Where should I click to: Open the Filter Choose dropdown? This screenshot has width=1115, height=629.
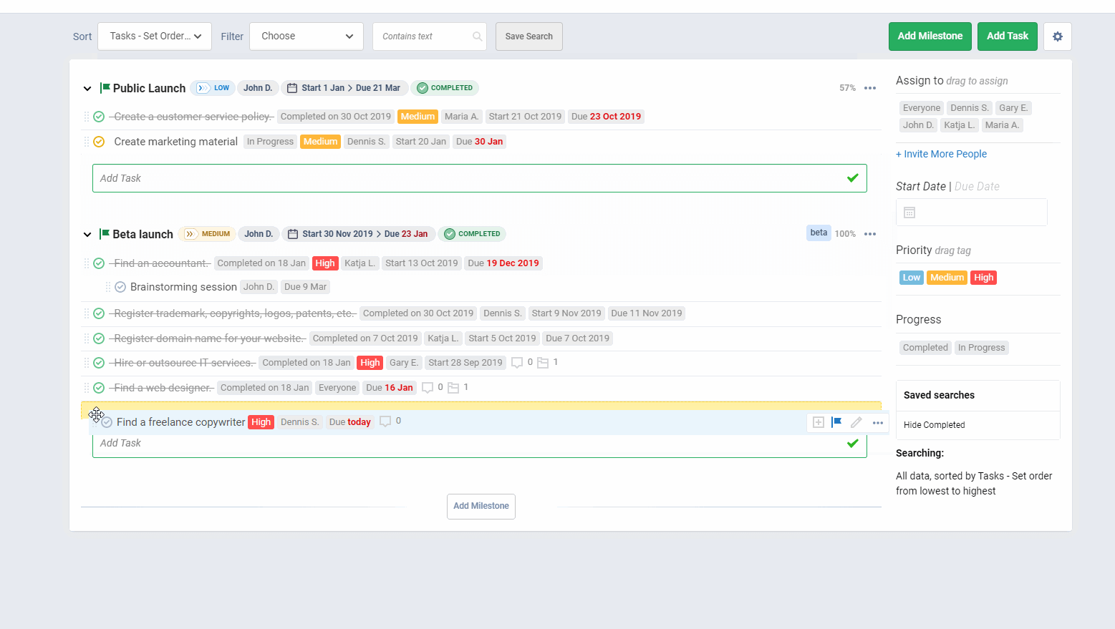click(x=306, y=36)
